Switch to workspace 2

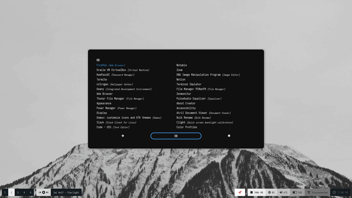click(12, 192)
